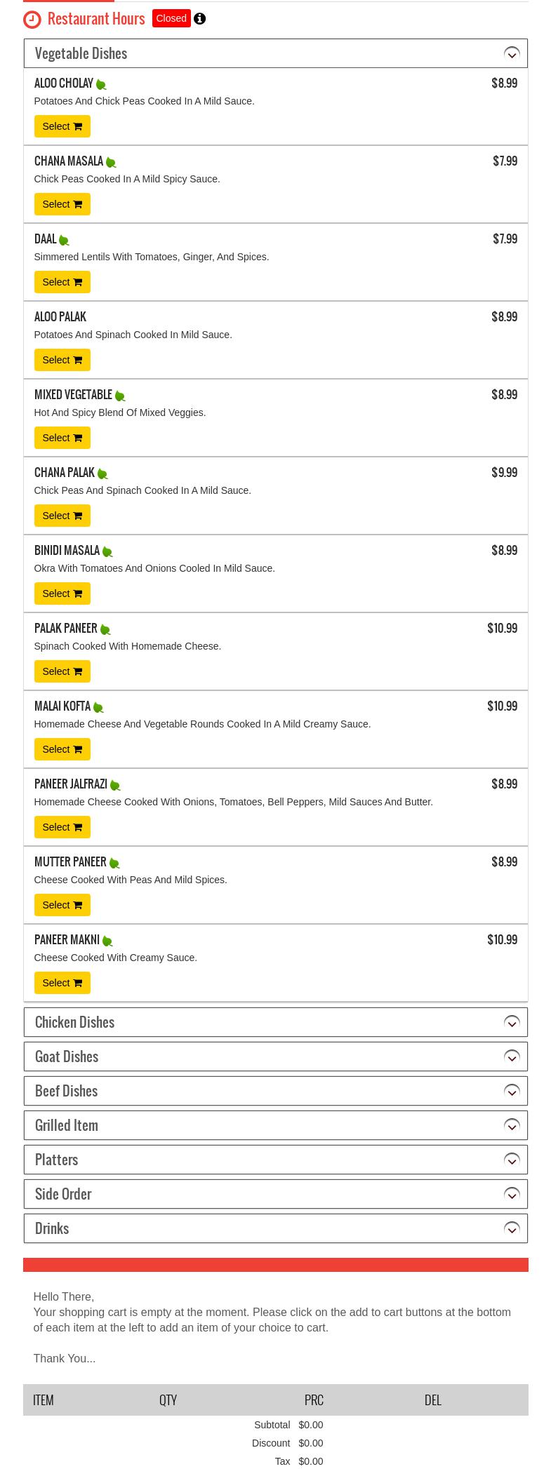Click the vegetarian leaf icon next to Daal
Screen dimensions: 551x1469
(x=64, y=241)
